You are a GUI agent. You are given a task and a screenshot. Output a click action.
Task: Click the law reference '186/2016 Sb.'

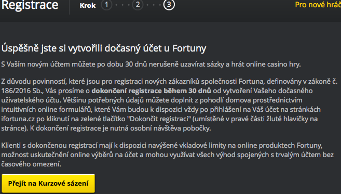coord(22,90)
